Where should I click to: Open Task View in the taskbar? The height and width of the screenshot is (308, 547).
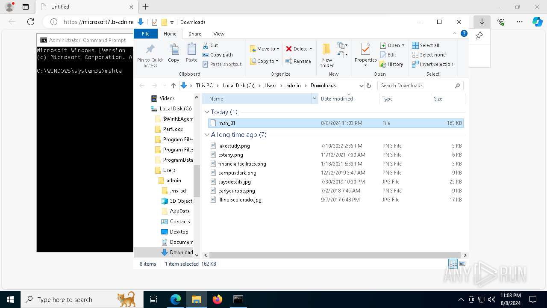click(154, 299)
